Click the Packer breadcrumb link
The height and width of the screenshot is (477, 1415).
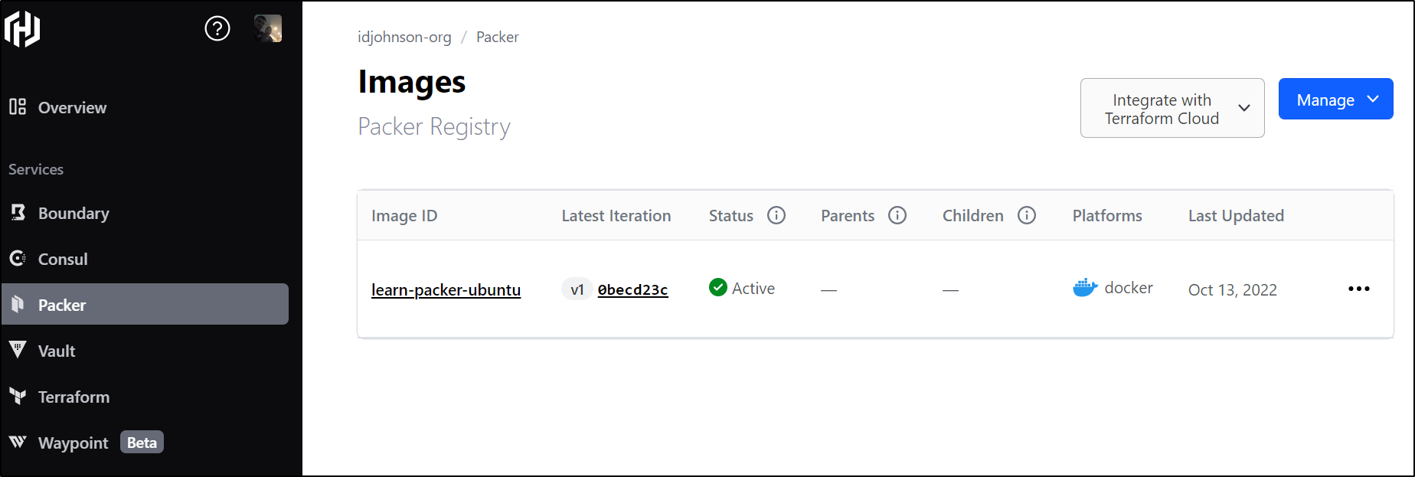pyautogui.click(x=498, y=37)
